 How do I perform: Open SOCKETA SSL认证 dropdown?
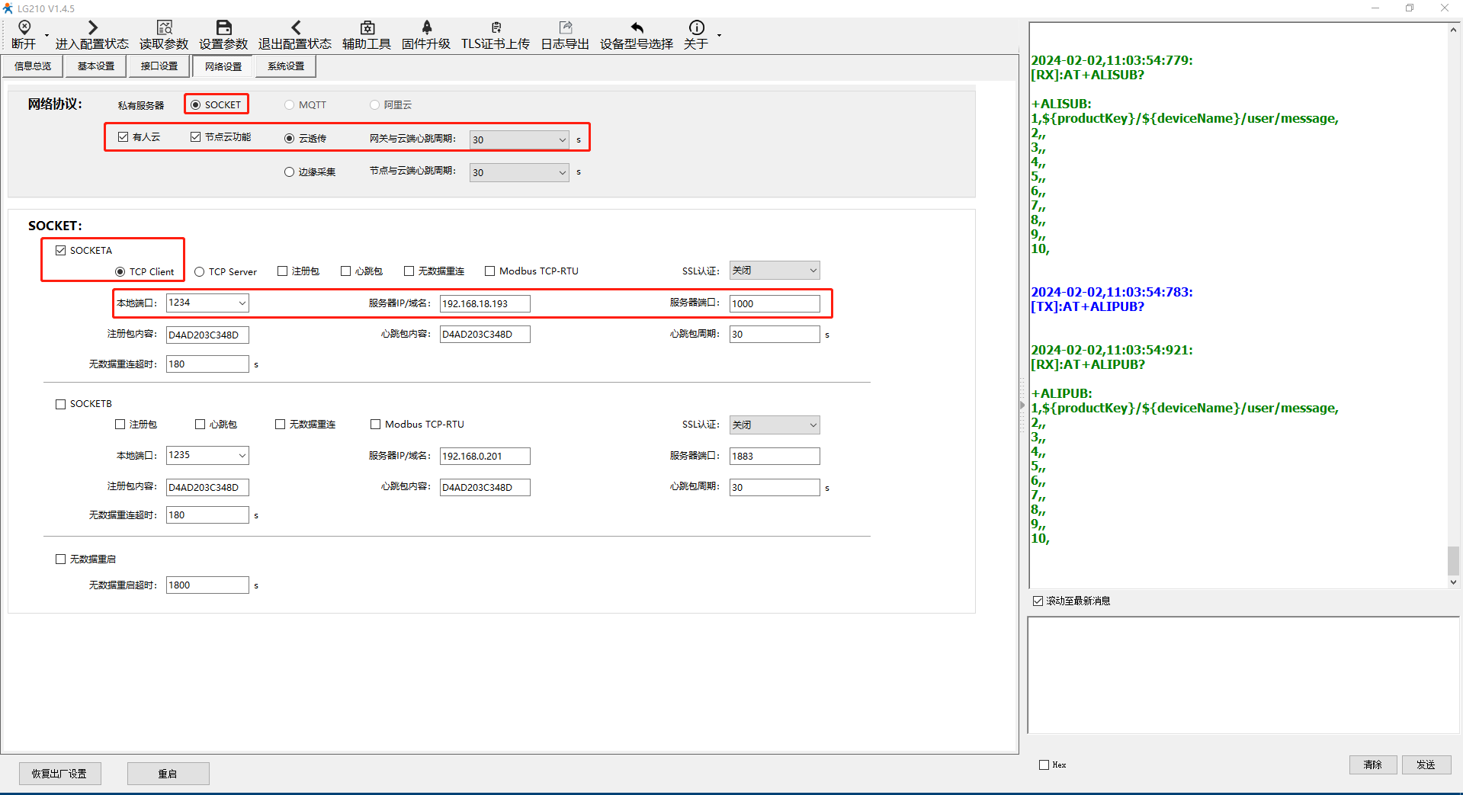tap(775, 271)
